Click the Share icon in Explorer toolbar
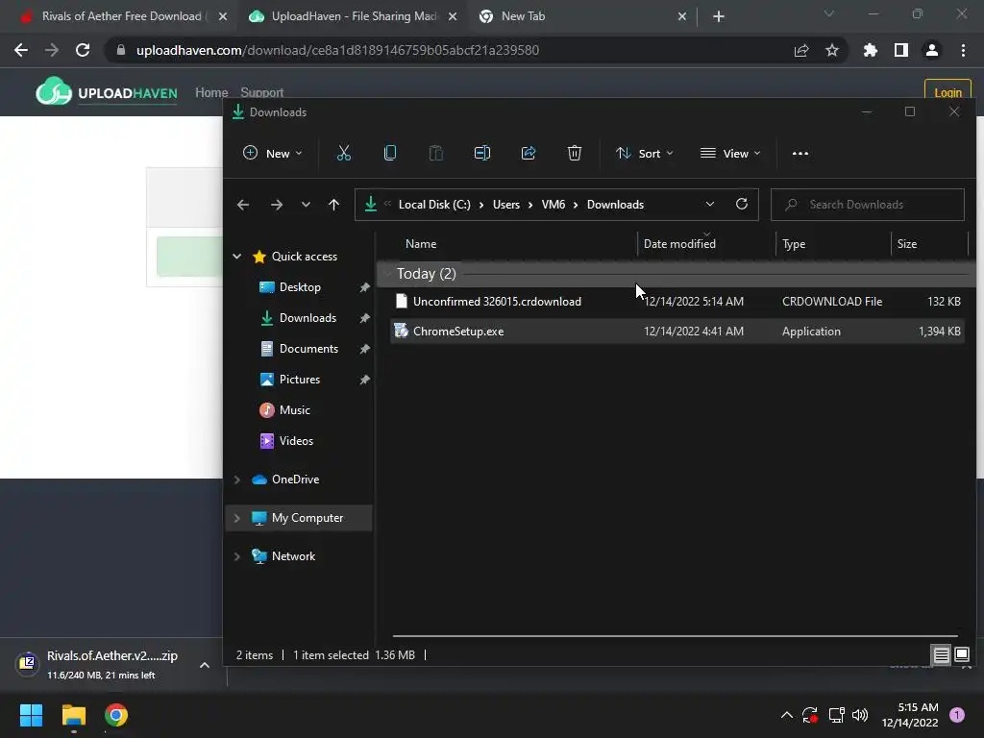Image resolution: width=984 pixels, height=738 pixels. 529,153
